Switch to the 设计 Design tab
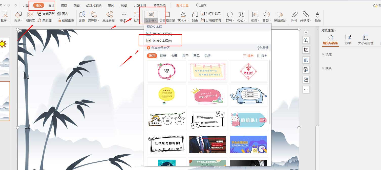381x170 pixels. (51, 5)
